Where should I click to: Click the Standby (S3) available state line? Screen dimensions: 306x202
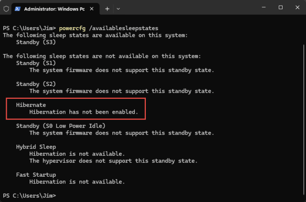click(x=36, y=42)
